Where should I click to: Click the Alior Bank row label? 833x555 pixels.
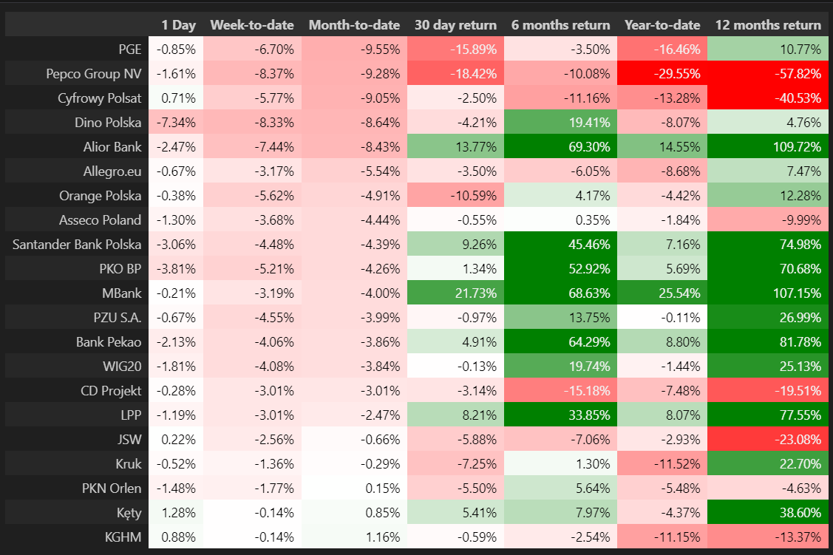(112, 146)
